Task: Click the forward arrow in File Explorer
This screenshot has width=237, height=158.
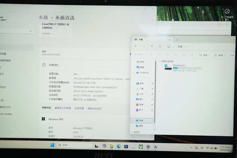Action: click(144, 46)
